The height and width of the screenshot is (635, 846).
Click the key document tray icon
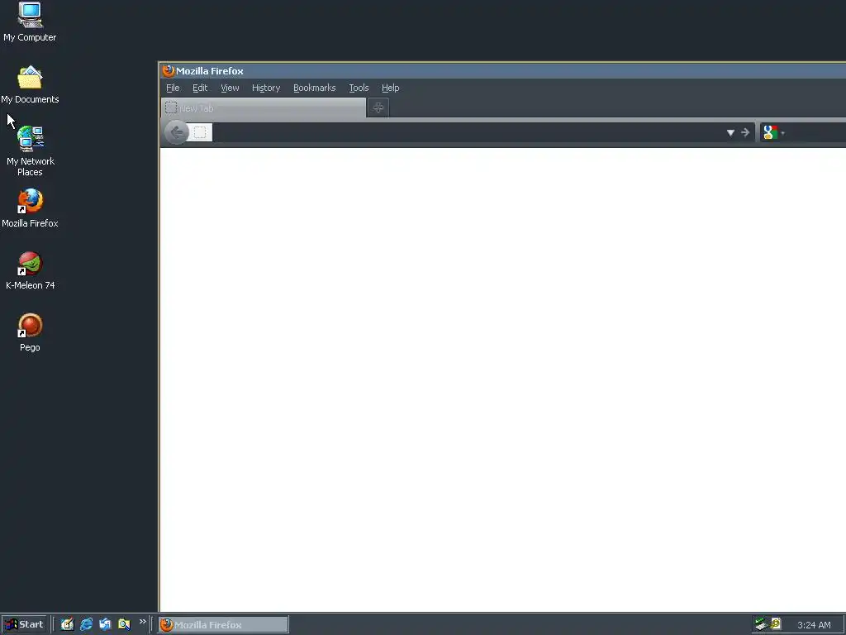click(776, 623)
